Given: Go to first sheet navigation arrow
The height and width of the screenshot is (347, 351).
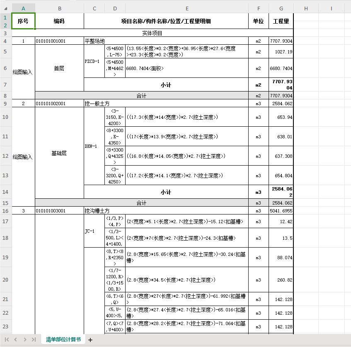Looking at the screenshot, I should (x=7, y=340).
